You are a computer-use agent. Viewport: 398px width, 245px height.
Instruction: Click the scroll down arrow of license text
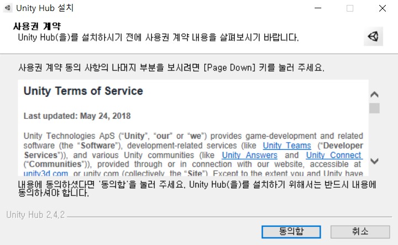click(x=374, y=161)
